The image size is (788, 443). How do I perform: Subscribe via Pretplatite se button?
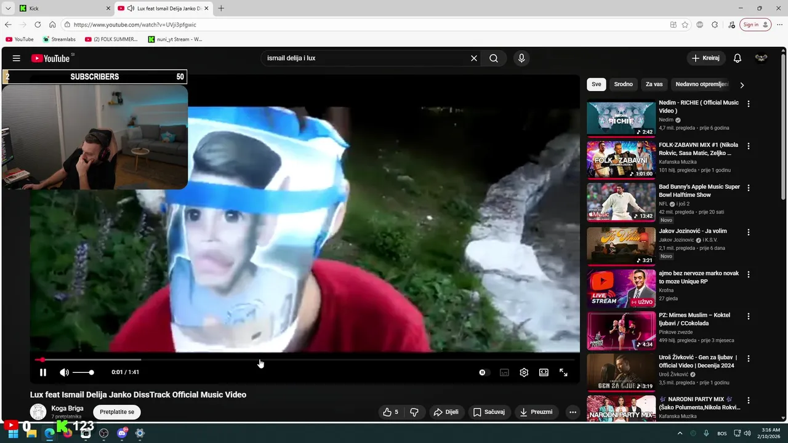[x=117, y=412]
